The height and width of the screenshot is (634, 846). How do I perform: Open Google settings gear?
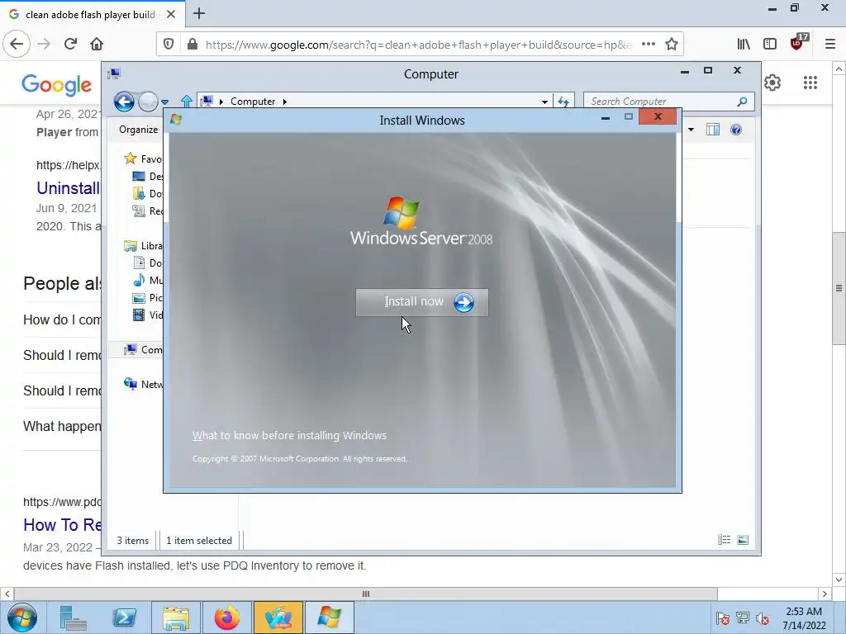tap(772, 83)
